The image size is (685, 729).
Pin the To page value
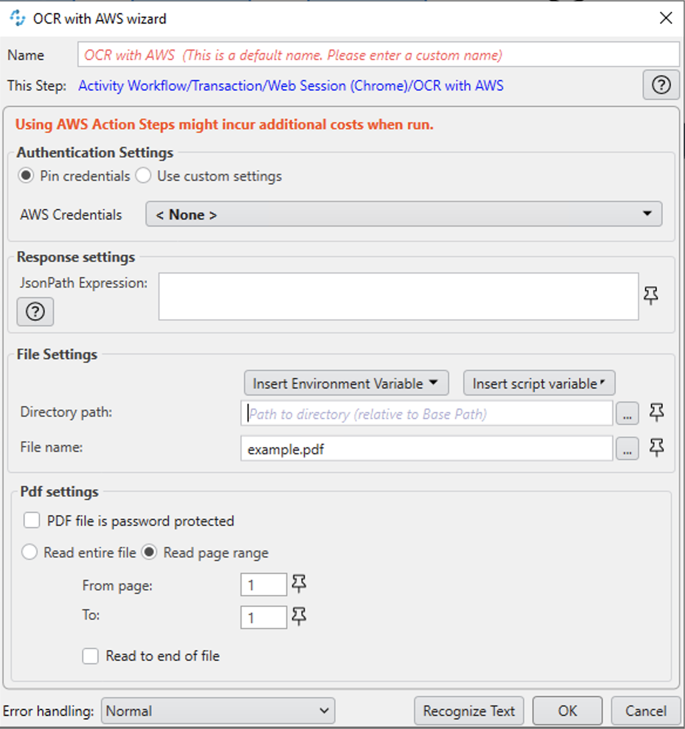299,617
